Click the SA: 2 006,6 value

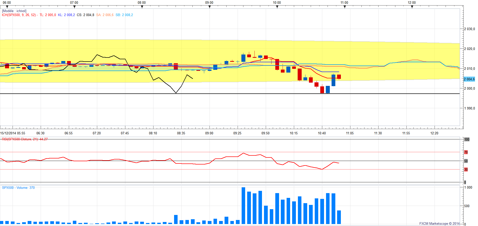pos(105,15)
